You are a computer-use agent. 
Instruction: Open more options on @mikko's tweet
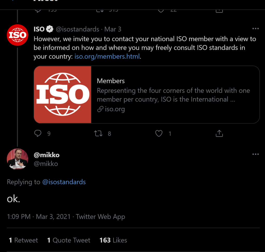255,154
